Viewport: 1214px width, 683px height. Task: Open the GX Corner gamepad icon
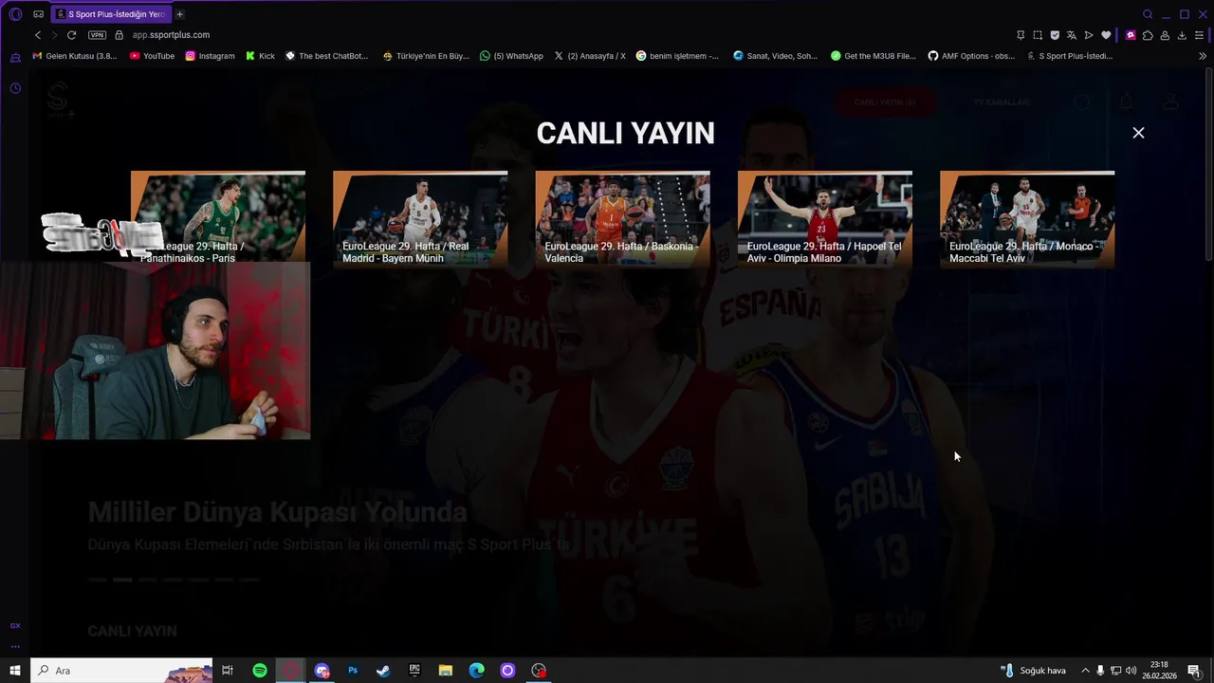[x=38, y=14]
